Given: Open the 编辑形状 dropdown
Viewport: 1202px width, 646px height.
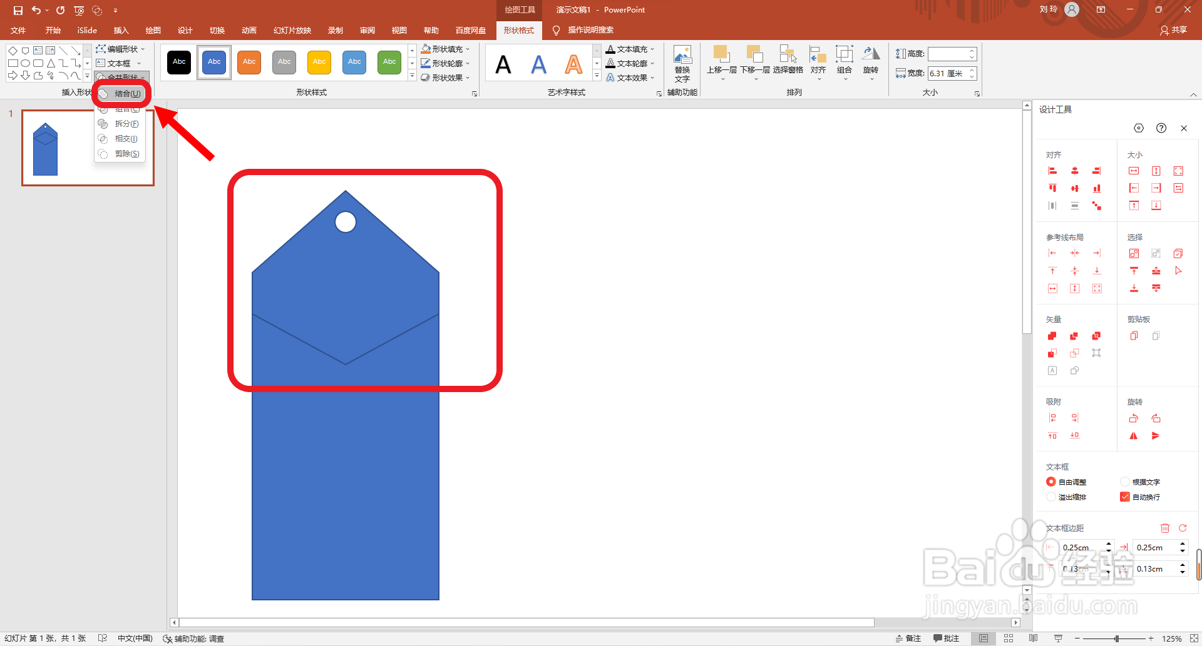Looking at the screenshot, I should tap(120, 49).
